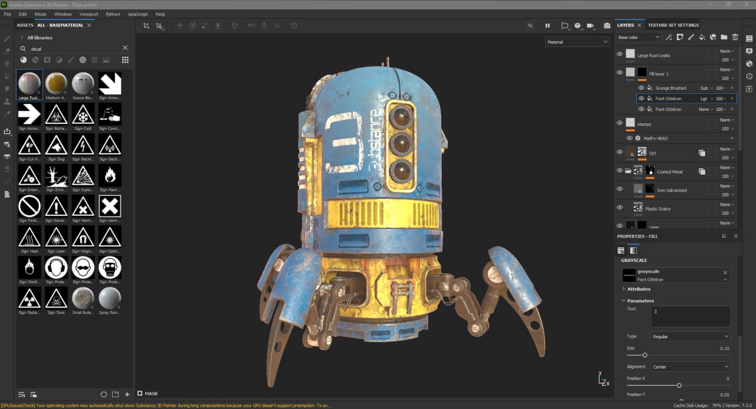Image resolution: width=756 pixels, height=409 pixels.
Task: Filter assets by alphas icon
Action: 83,60
